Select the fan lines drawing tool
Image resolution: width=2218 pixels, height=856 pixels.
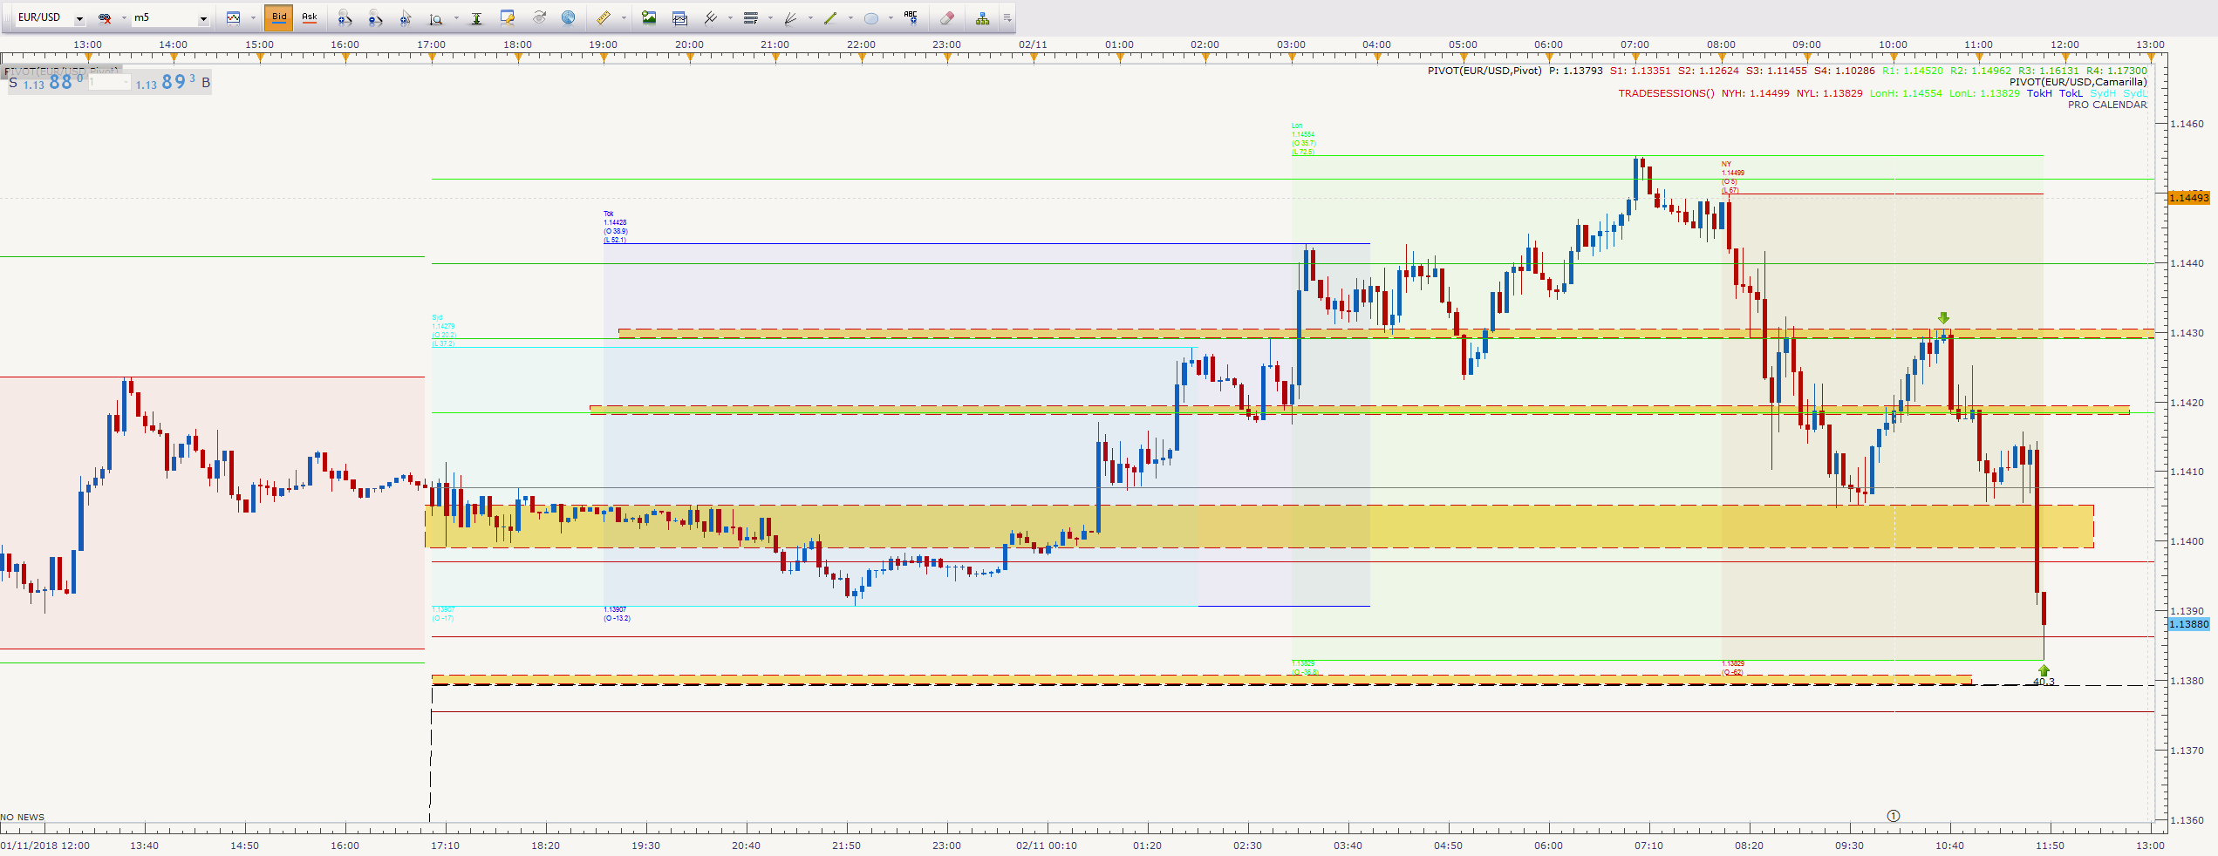coord(791,17)
